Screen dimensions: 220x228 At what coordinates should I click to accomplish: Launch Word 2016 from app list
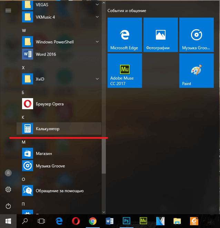[x=59, y=54]
